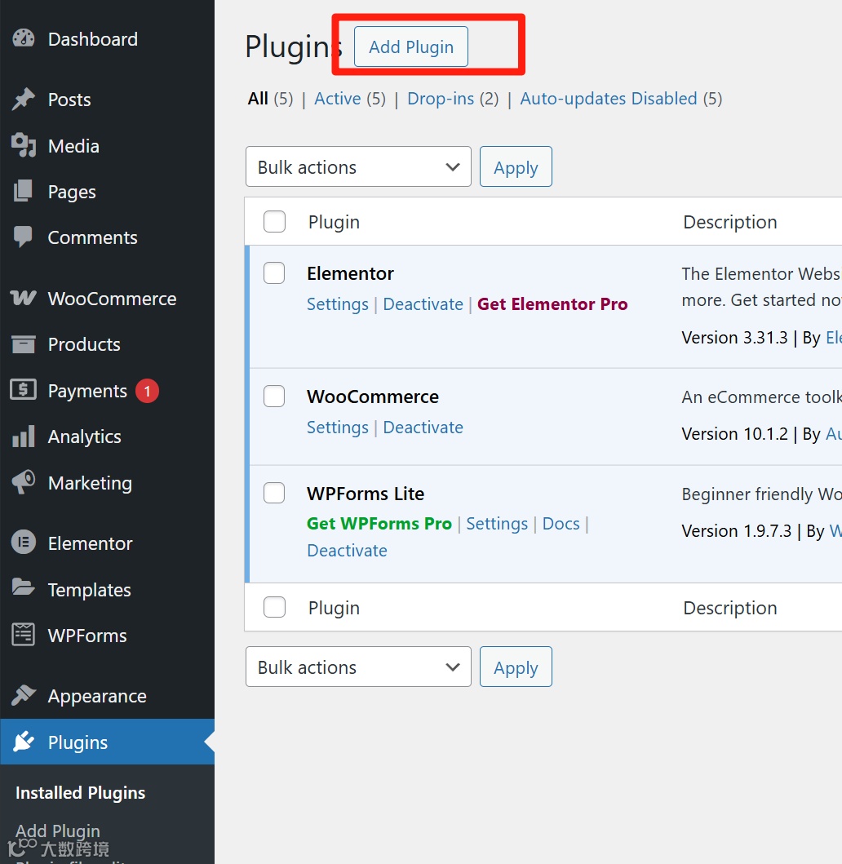Click the Posts pushpin icon
Image resolution: width=842 pixels, height=864 pixels.
coord(23,100)
